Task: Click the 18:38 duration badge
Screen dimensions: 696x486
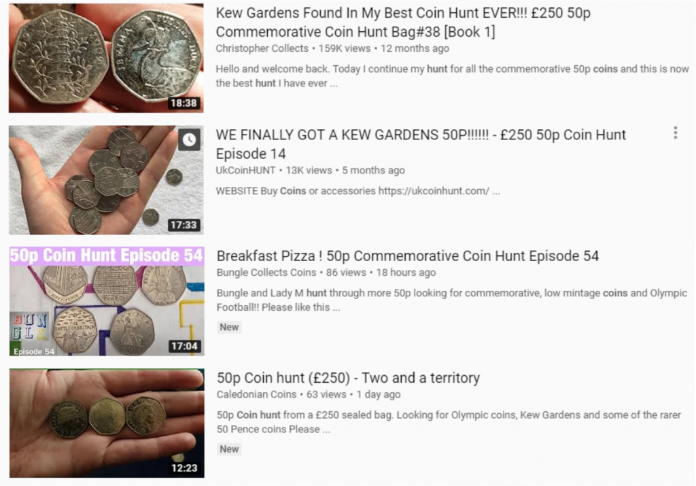Action: (184, 103)
